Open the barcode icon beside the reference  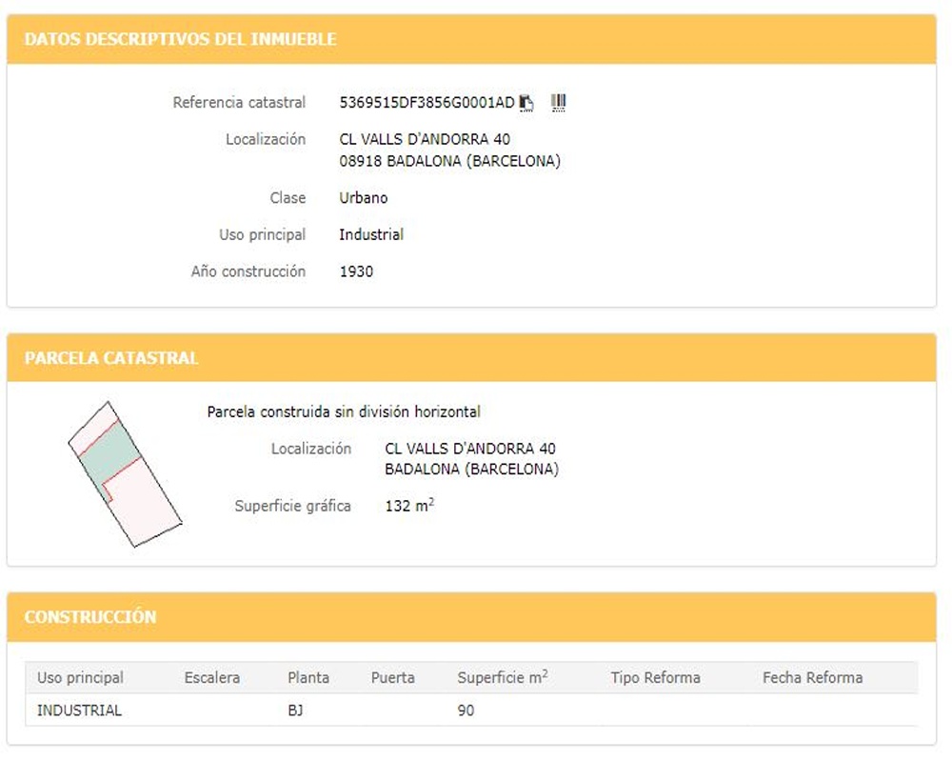point(558,102)
